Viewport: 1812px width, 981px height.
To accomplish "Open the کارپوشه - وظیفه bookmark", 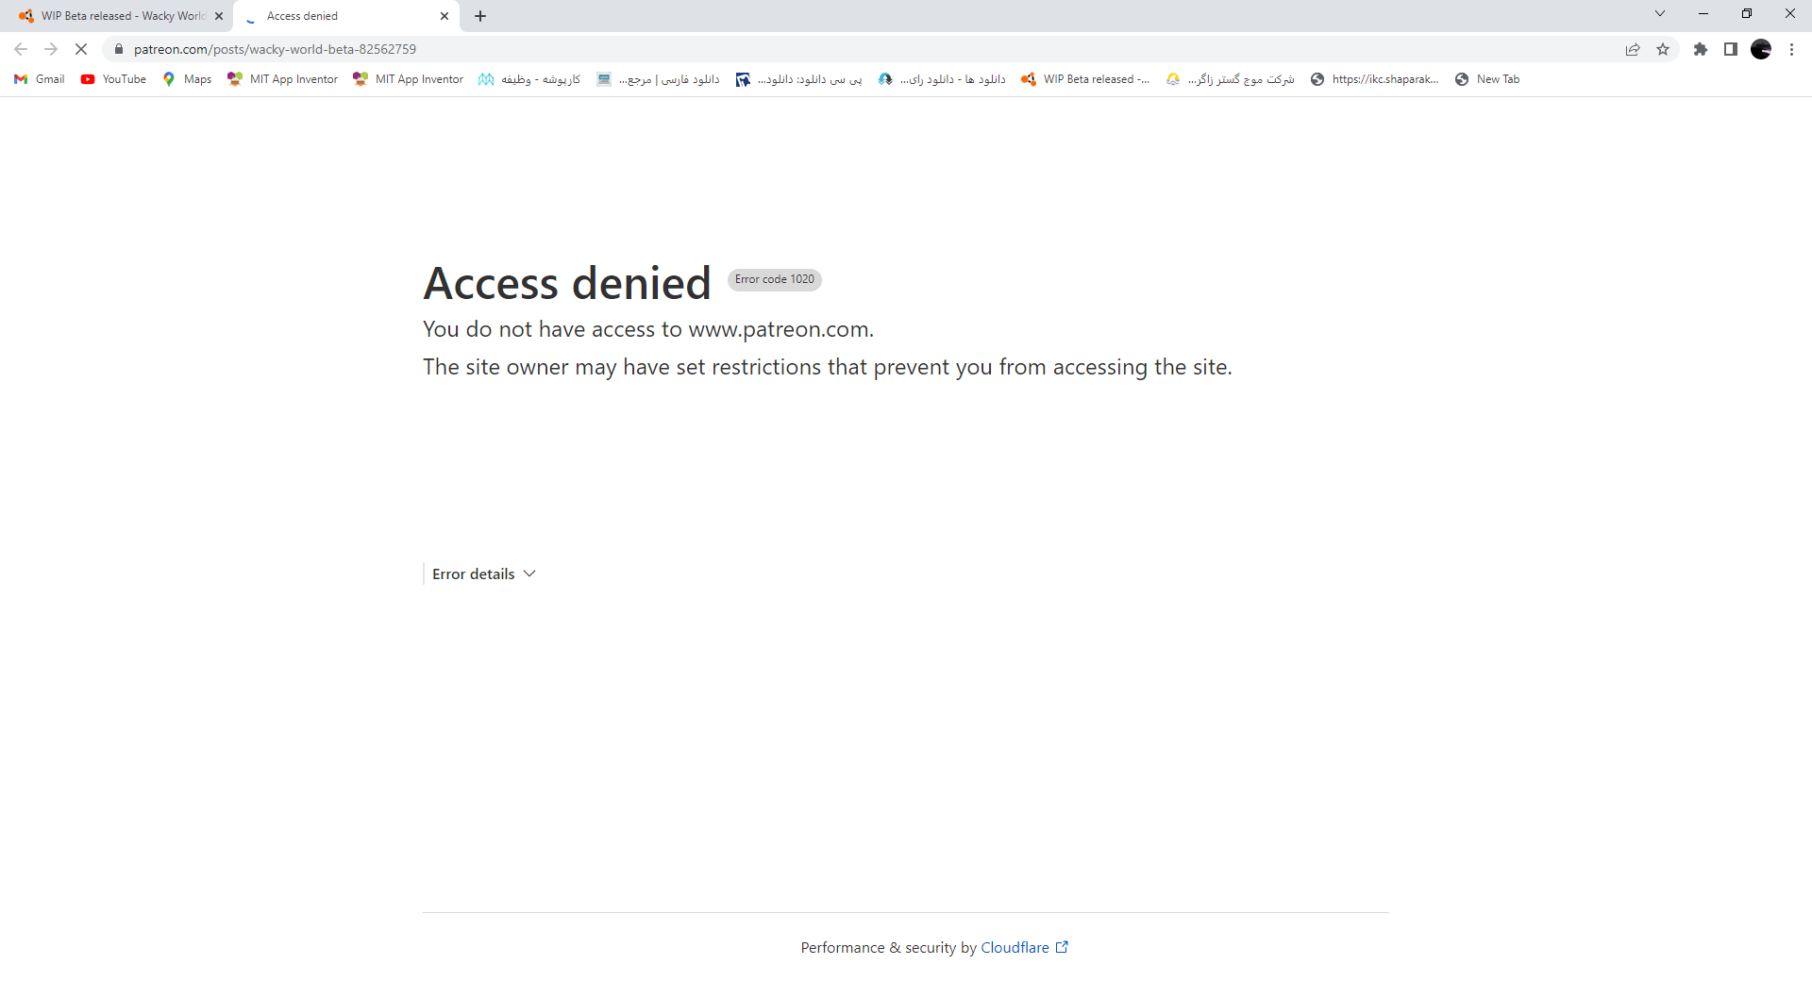I will pos(529,79).
